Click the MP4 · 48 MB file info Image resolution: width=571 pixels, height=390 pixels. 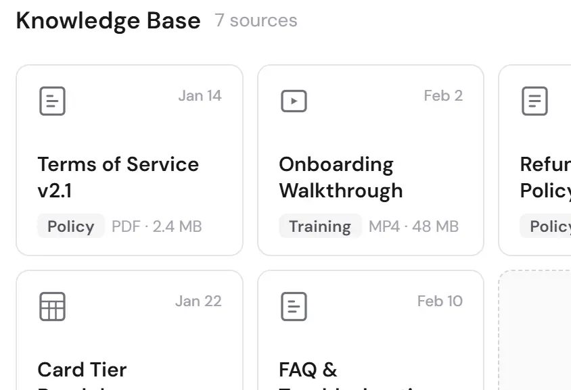tap(413, 226)
